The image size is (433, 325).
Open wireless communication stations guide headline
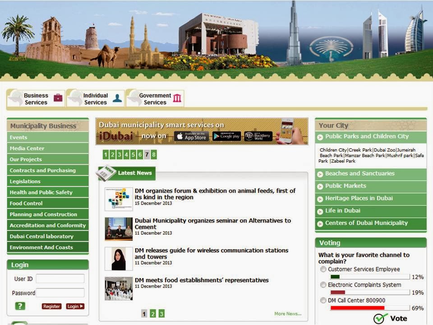[212, 253]
